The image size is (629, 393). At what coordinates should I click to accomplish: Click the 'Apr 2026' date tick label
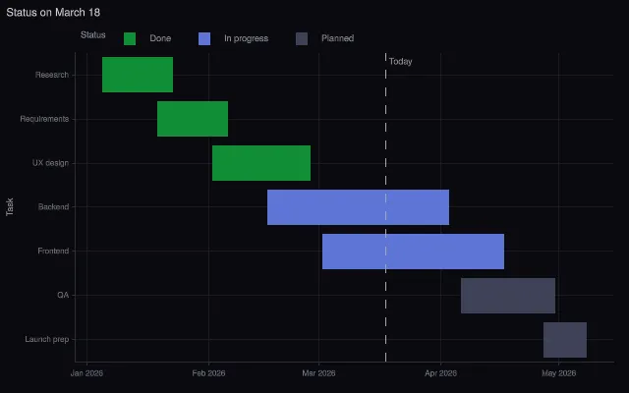click(441, 373)
